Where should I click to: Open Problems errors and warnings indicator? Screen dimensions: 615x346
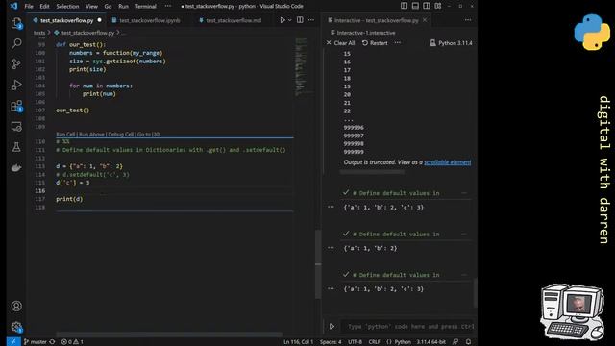coord(72,342)
